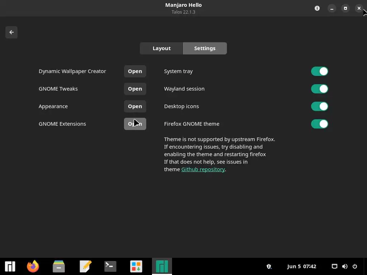Toggle the System tray switch
Image resolution: width=367 pixels, height=275 pixels.
pyautogui.click(x=319, y=71)
